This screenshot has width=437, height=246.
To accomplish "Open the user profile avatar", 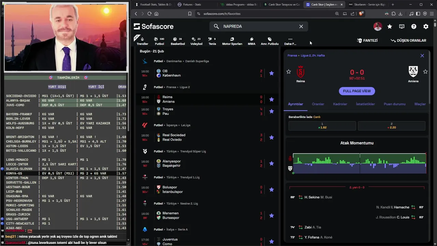I will [378, 26].
